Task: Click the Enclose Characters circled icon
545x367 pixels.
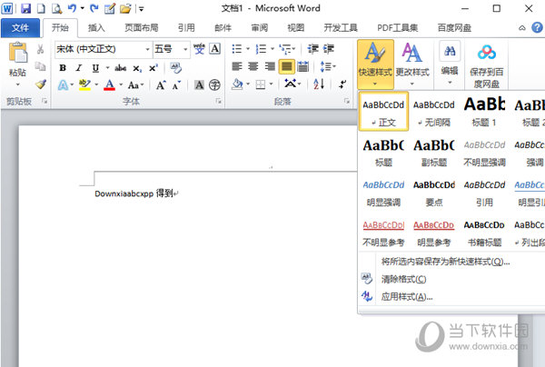Action: tap(214, 84)
